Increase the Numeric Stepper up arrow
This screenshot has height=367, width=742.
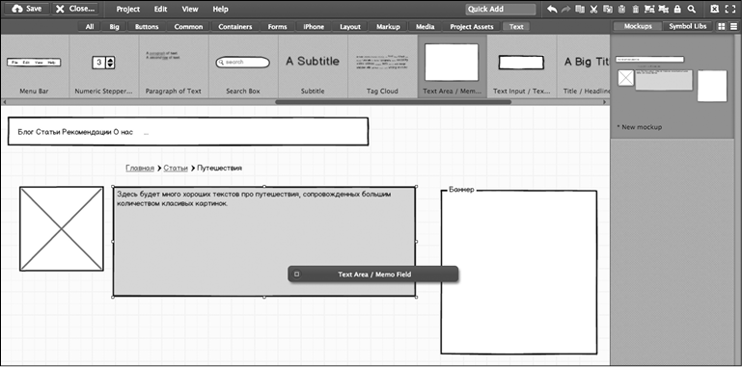click(x=110, y=60)
